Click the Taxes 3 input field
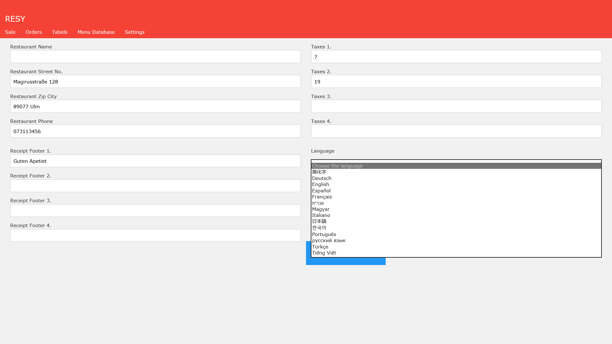Screen dimensions: 612x344 coord(456,106)
